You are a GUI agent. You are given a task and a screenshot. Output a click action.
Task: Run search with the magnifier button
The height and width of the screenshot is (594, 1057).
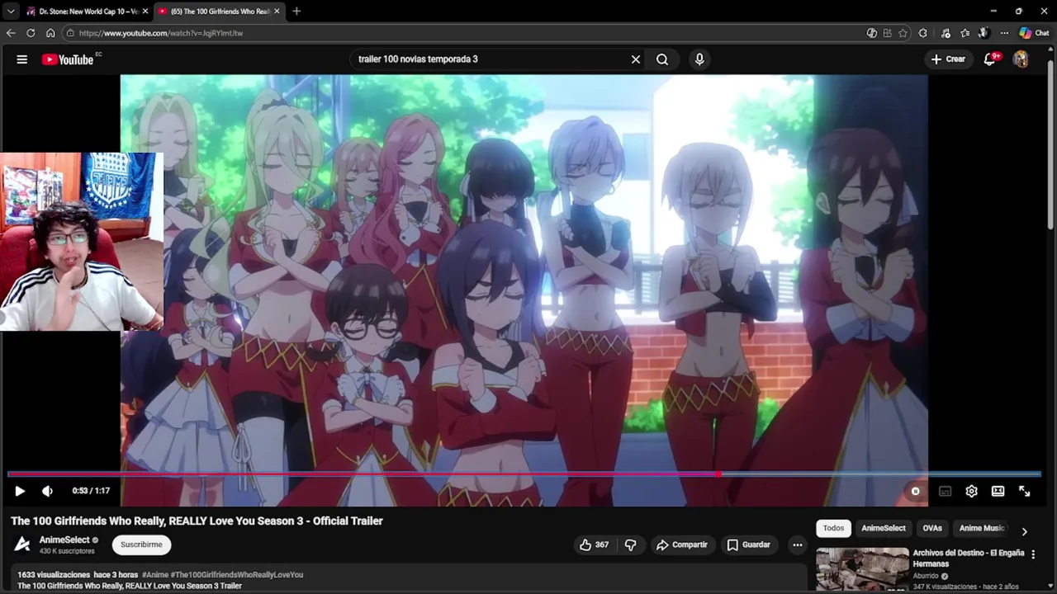click(x=662, y=59)
